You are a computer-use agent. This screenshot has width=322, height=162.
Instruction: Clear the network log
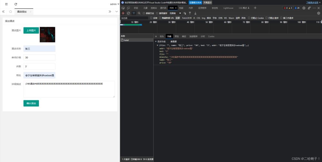click(x=128, y=13)
